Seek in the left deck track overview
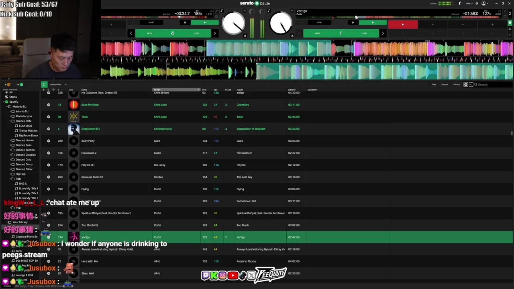 [x=157, y=17]
